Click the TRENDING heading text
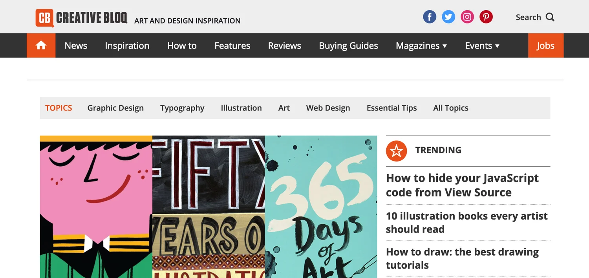This screenshot has width=589, height=278. click(438, 150)
